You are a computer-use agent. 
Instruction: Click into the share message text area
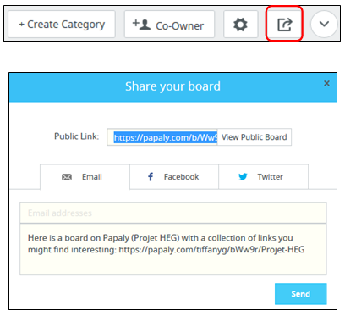point(173,249)
